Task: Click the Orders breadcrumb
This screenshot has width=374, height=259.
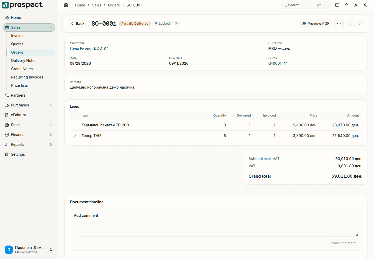Action: (114, 5)
